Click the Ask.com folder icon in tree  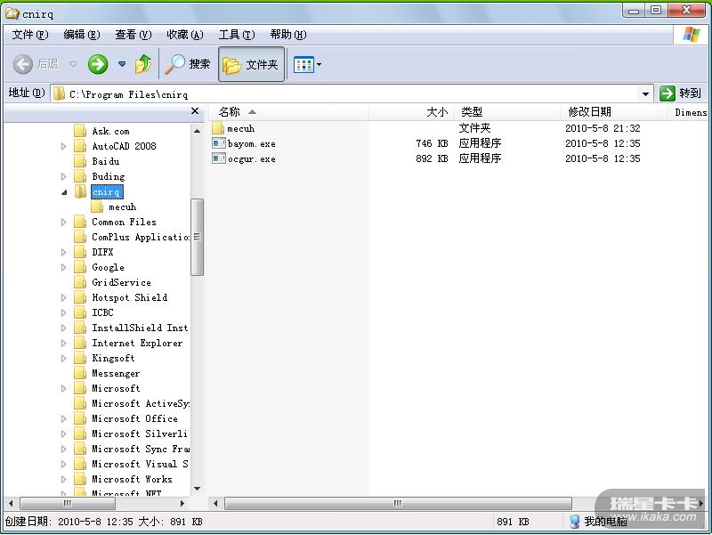pos(80,131)
